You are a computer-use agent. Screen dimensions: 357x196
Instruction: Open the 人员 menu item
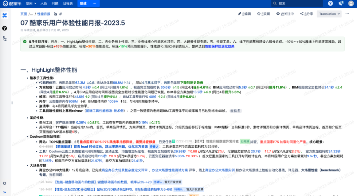tap(44, 3)
